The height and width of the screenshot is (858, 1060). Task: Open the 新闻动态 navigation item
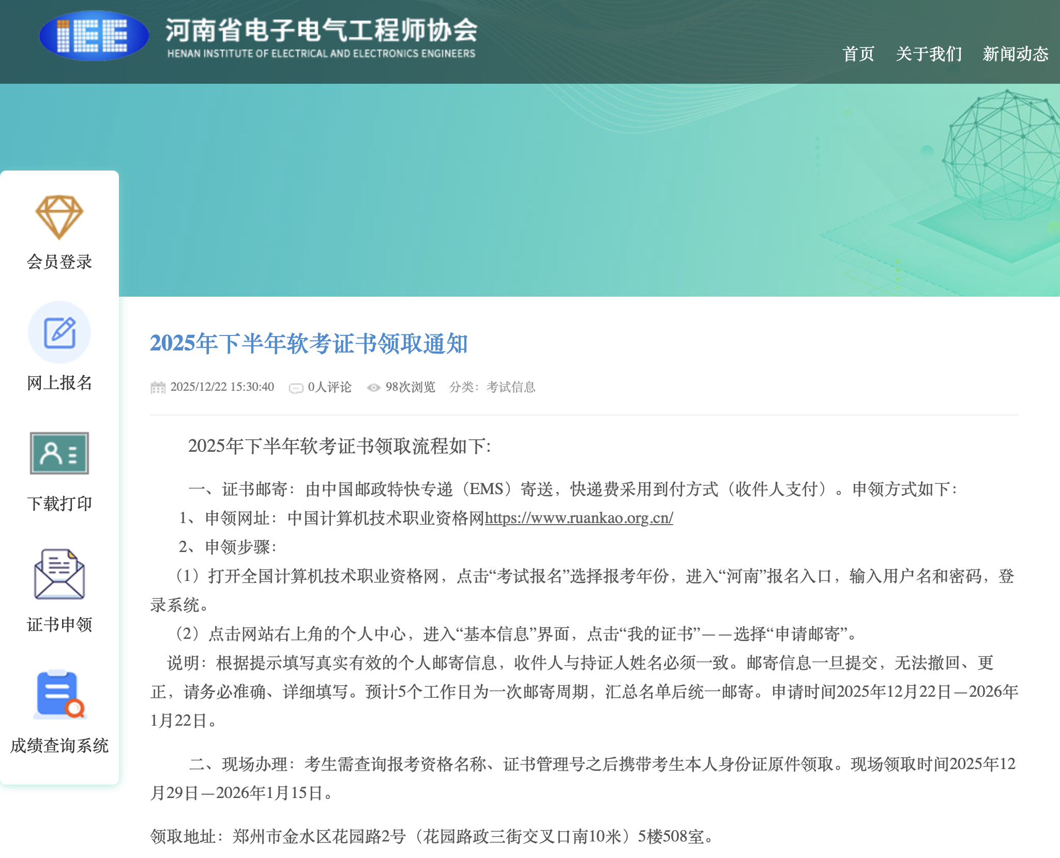tap(1015, 54)
